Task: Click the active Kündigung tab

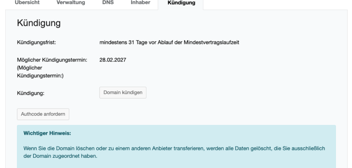Action: coord(181,3)
